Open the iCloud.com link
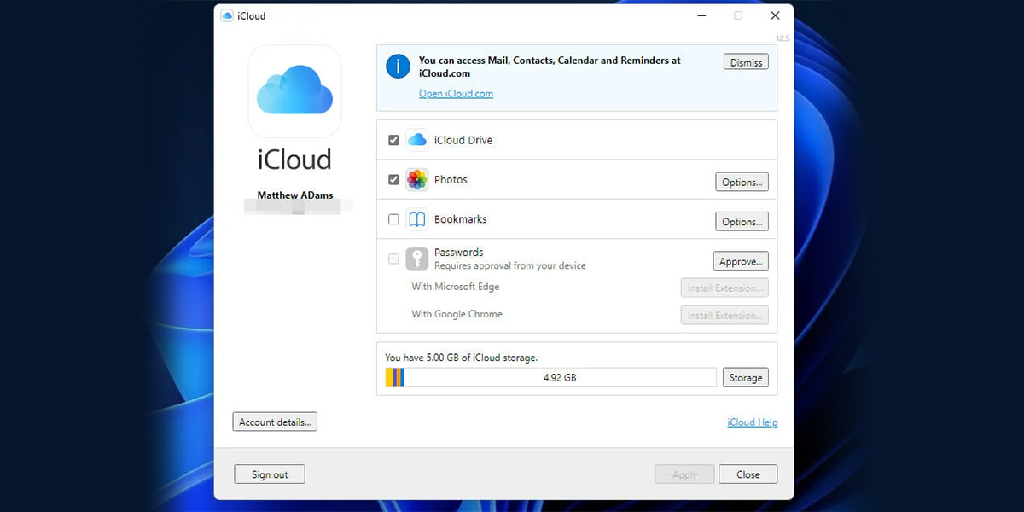The image size is (1024, 512). (456, 93)
